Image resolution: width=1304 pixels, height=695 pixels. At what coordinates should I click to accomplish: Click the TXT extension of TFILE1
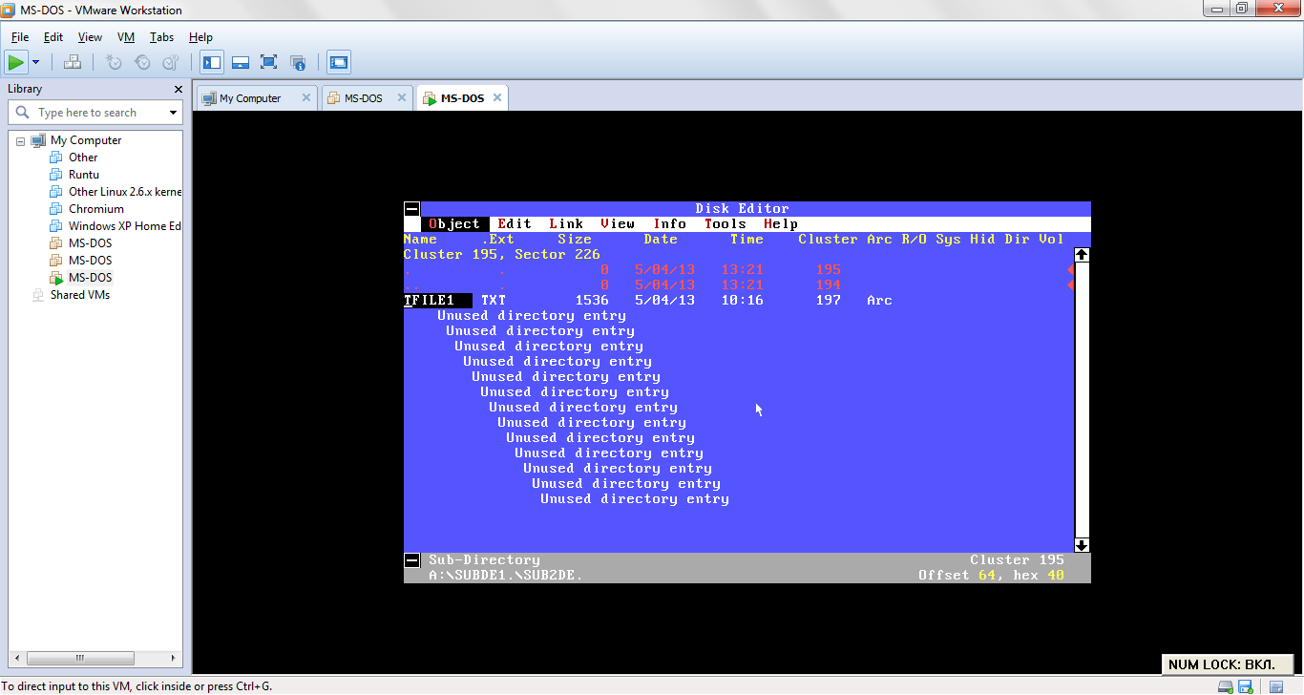coord(494,301)
